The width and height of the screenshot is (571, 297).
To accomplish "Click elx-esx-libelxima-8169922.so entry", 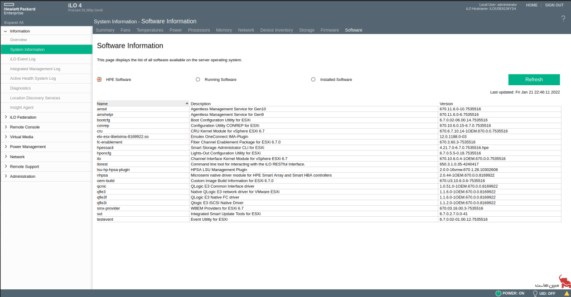I will pyautogui.click(x=123, y=137).
